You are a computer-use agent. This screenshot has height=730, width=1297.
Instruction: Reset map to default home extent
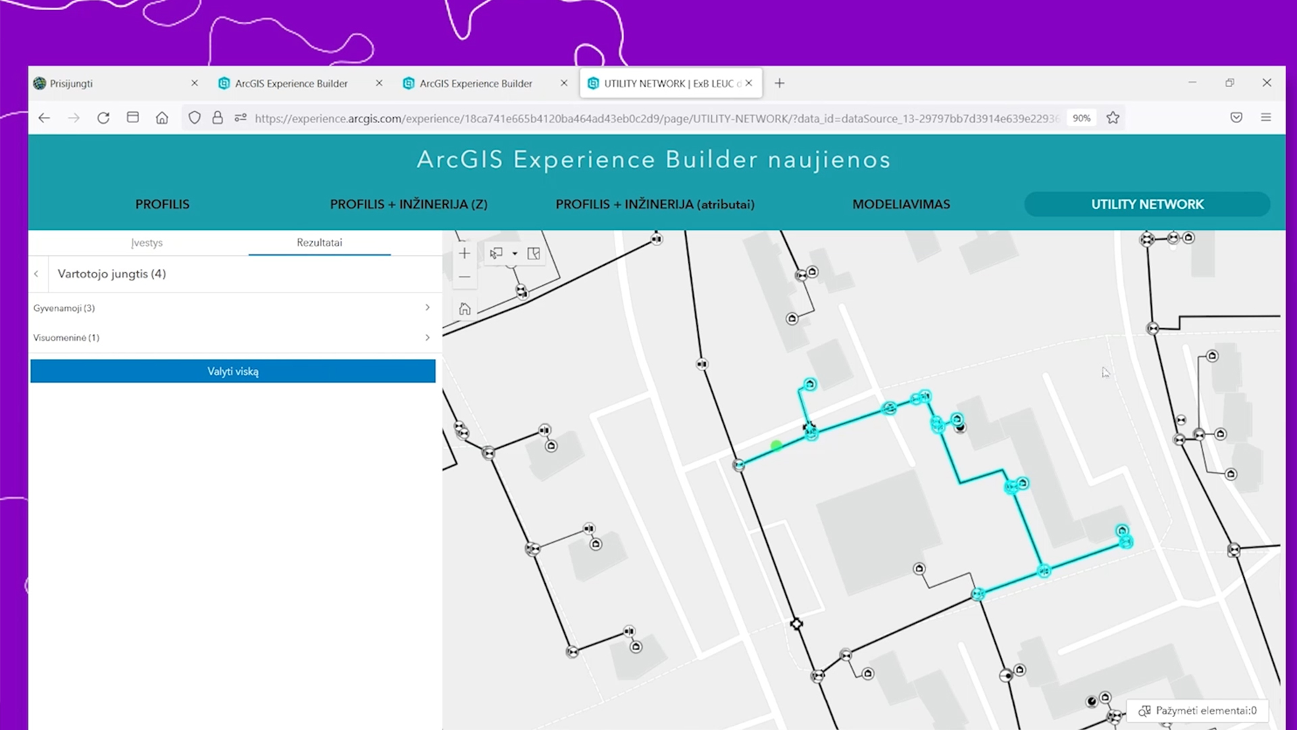tap(464, 309)
